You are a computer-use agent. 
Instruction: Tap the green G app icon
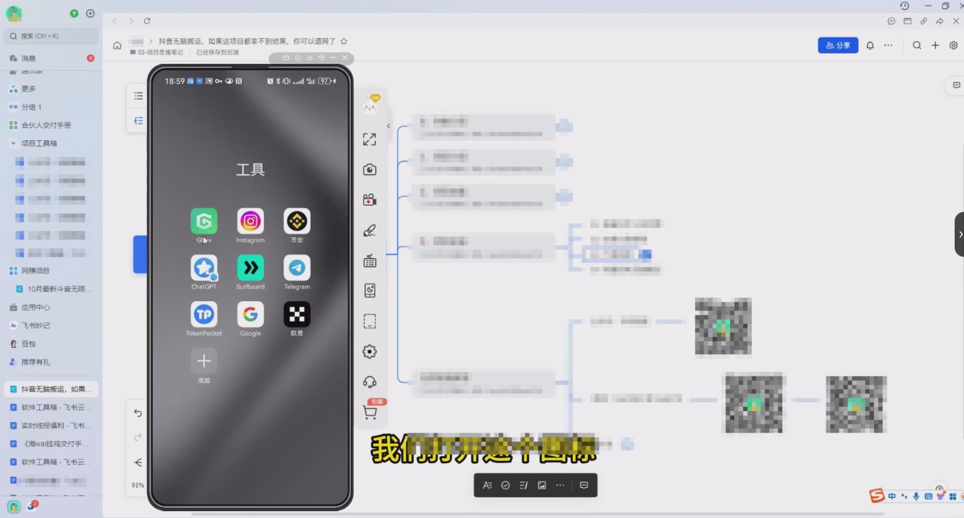pyautogui.click(x=204, y=221)
